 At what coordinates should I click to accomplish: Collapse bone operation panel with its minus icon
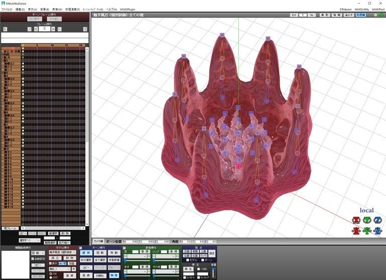[81, 248]
